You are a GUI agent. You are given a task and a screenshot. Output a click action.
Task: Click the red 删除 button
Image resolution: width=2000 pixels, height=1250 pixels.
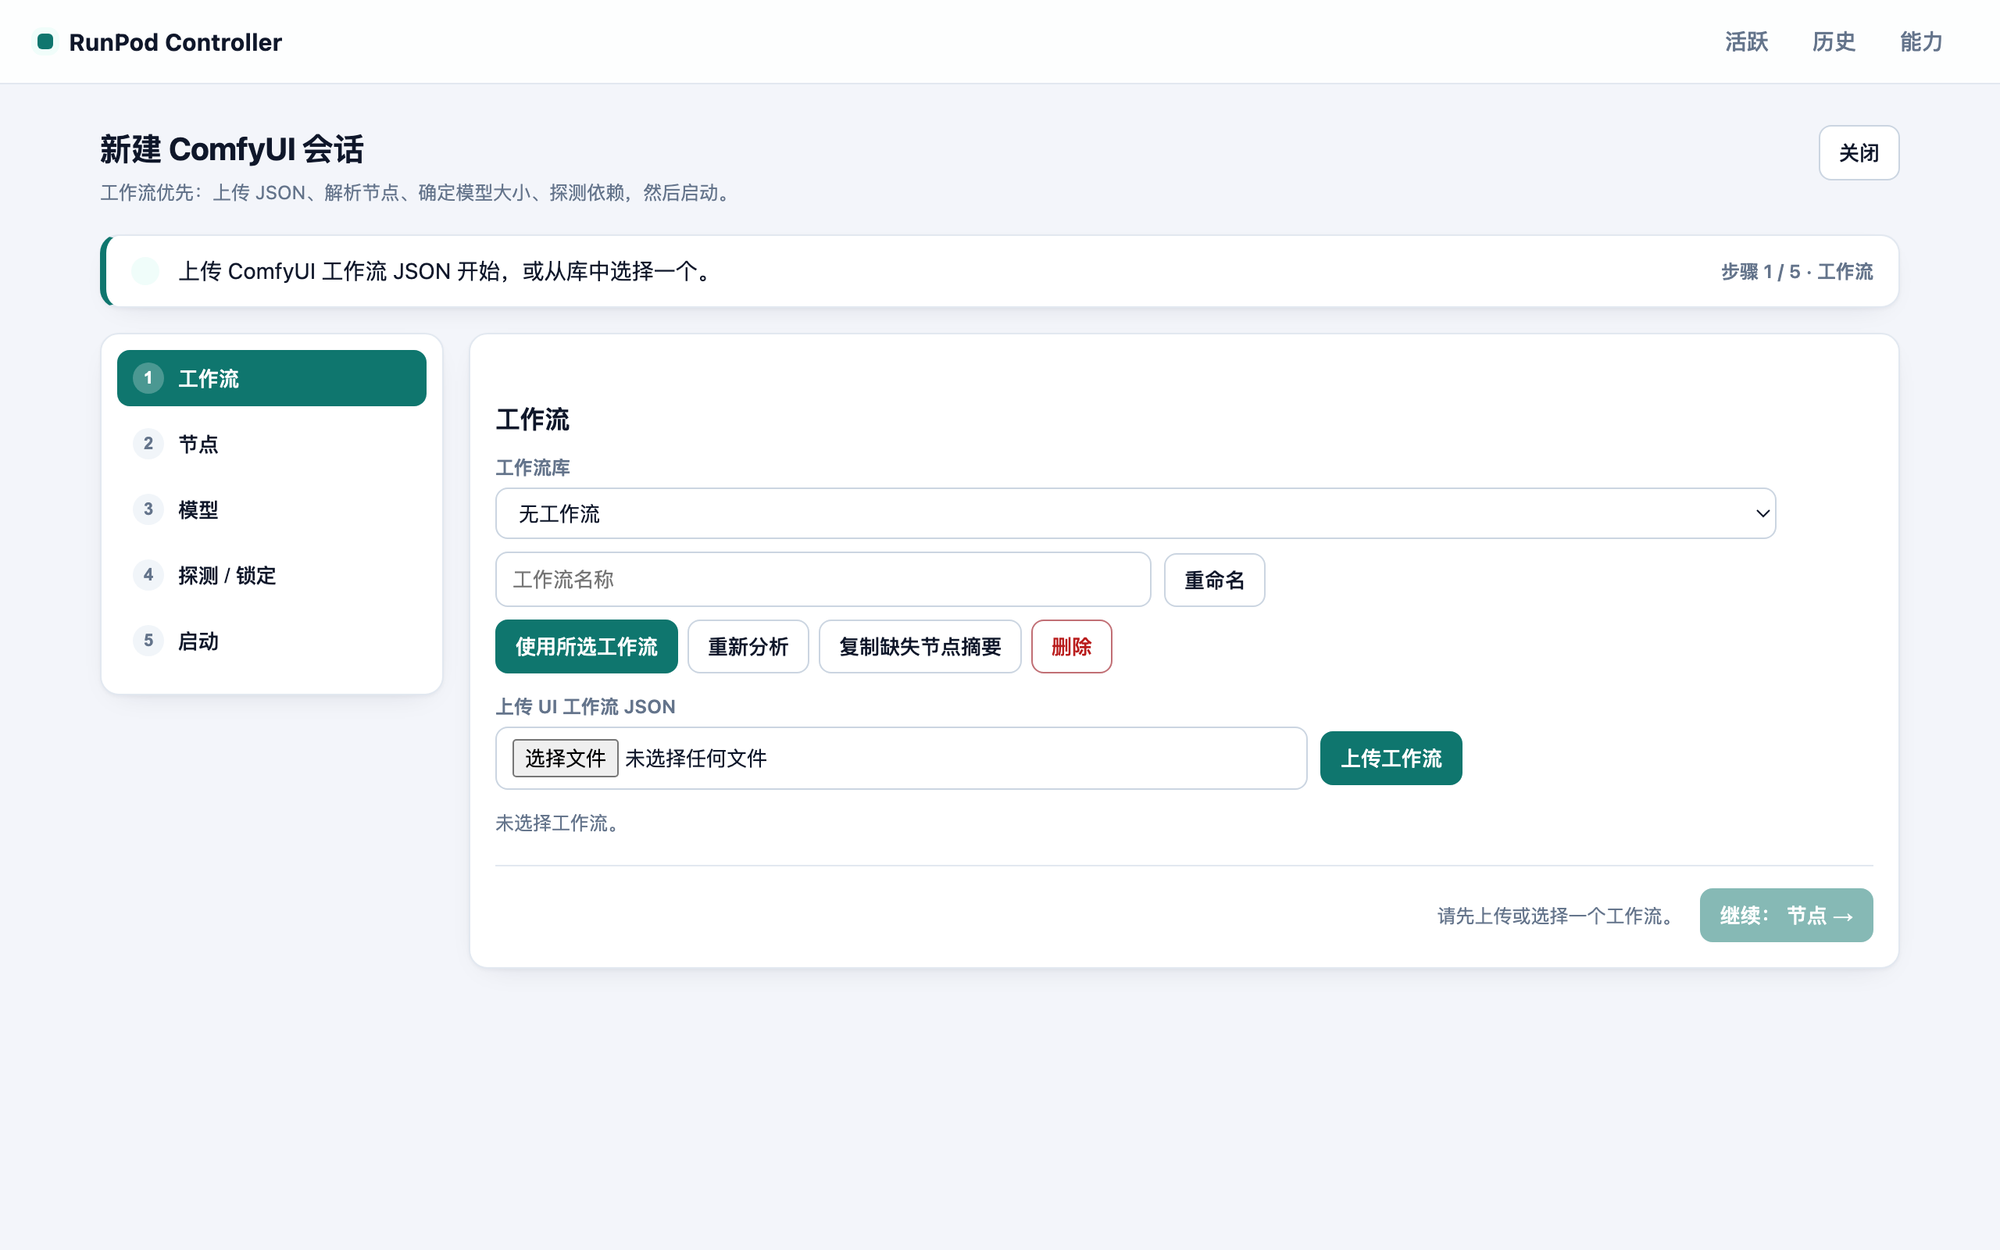click(x=1071, y=647)
